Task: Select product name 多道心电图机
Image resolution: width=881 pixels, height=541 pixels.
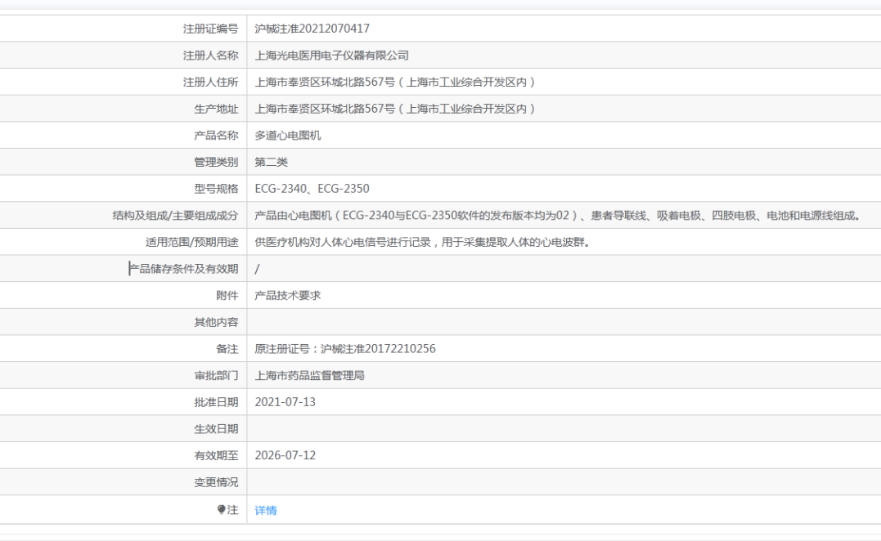Action: tap(288, 136)
